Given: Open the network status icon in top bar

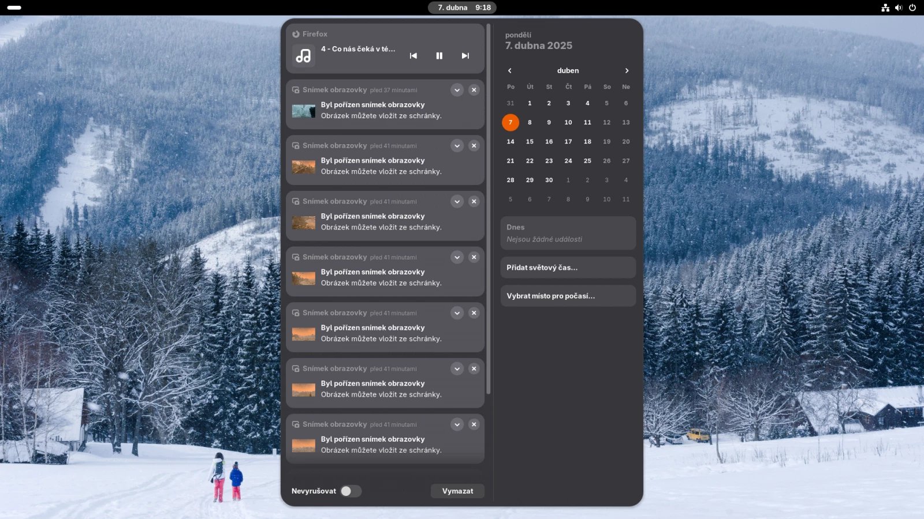Looking at the screenshot, I should (x=885, y=7).
